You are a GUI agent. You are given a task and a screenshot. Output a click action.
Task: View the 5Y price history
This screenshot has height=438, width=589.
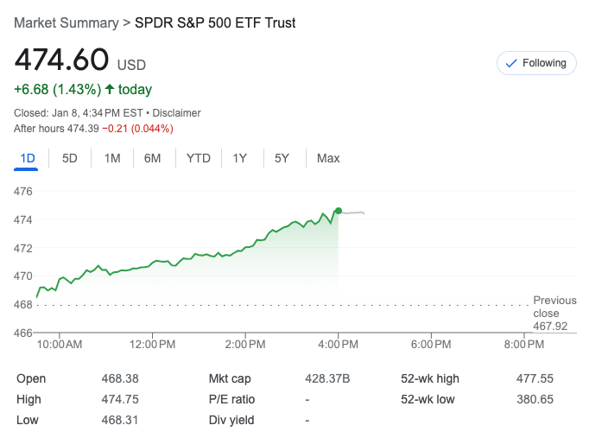282,158
